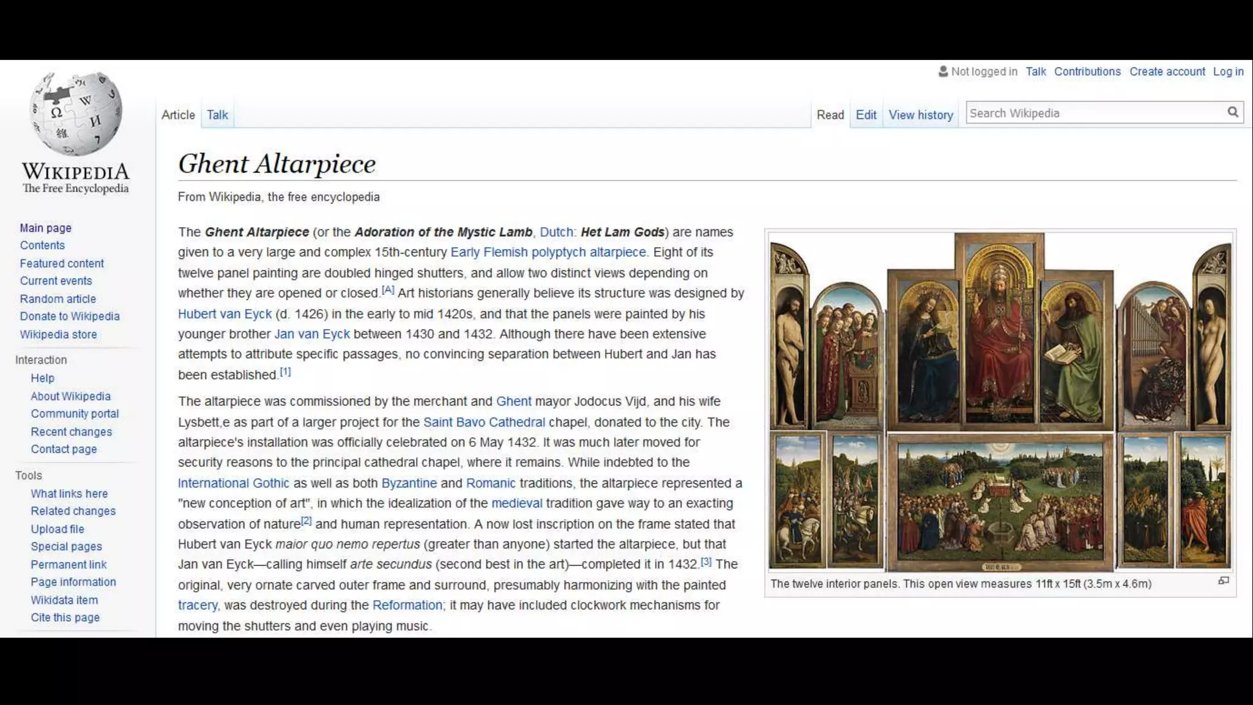Follow the Hubert van Eyck link
The image size is (1253, 705).
[x=225, y=314]
